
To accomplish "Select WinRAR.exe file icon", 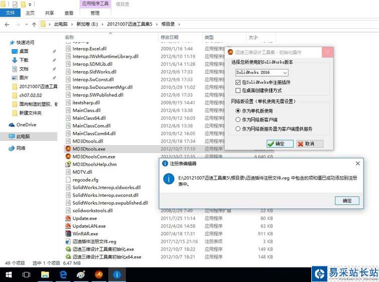I will (x=68, y=234).
